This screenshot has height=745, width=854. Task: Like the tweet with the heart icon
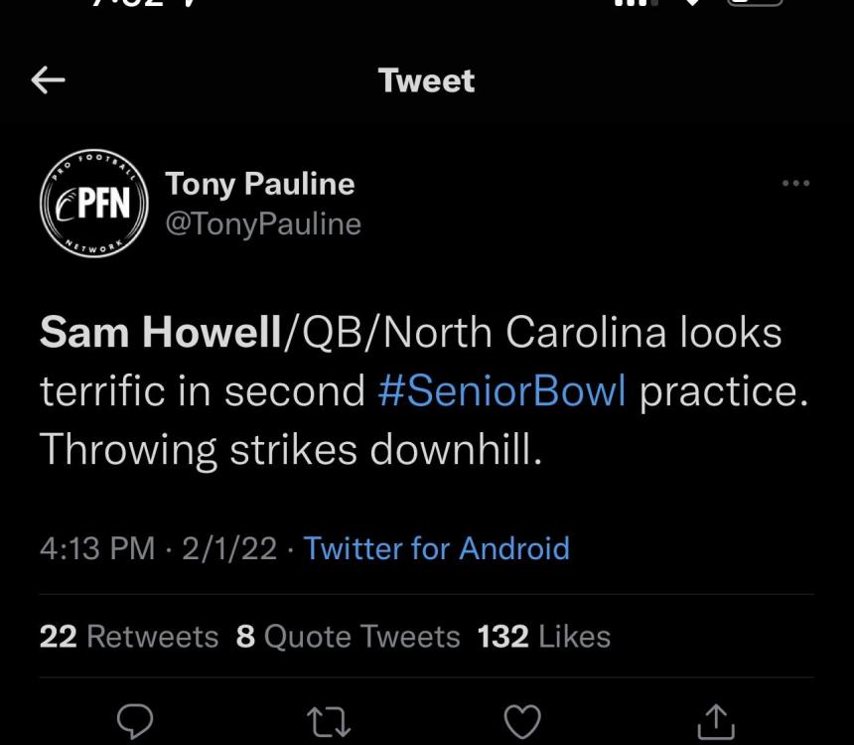(x=522, y=722)
